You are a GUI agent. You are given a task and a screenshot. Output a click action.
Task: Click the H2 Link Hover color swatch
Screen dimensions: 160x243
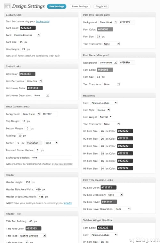point(109,202)
